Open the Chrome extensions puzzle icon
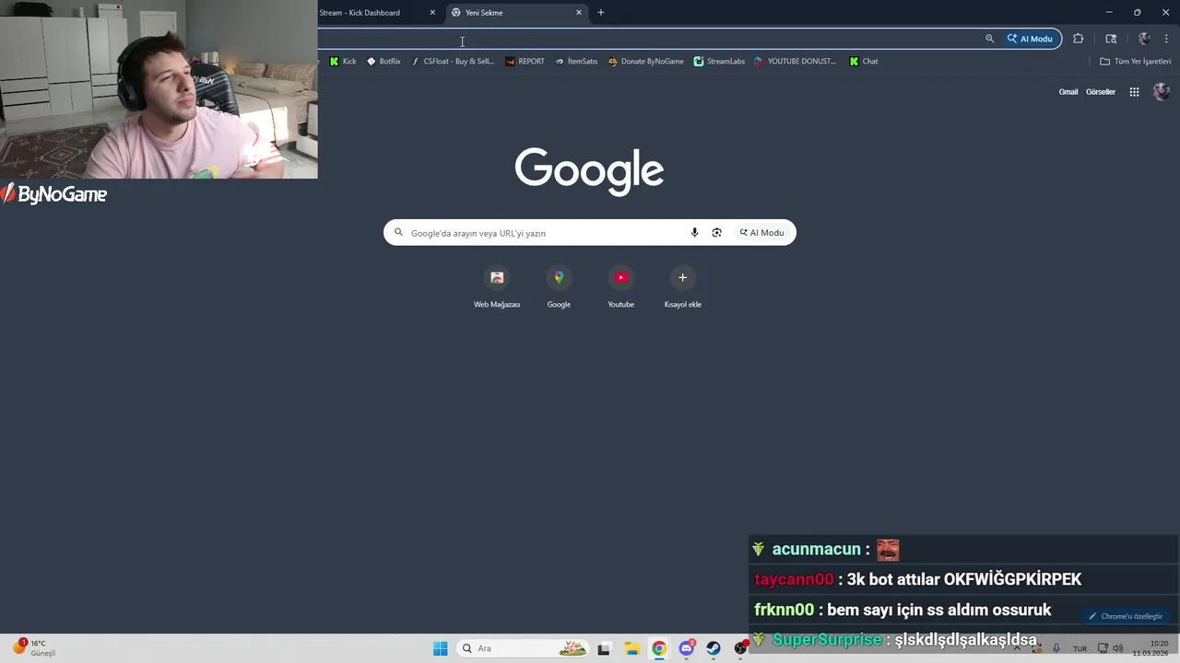Image resolution: width=1180 pixels, height=663 pixels. tap(1079, 39)
